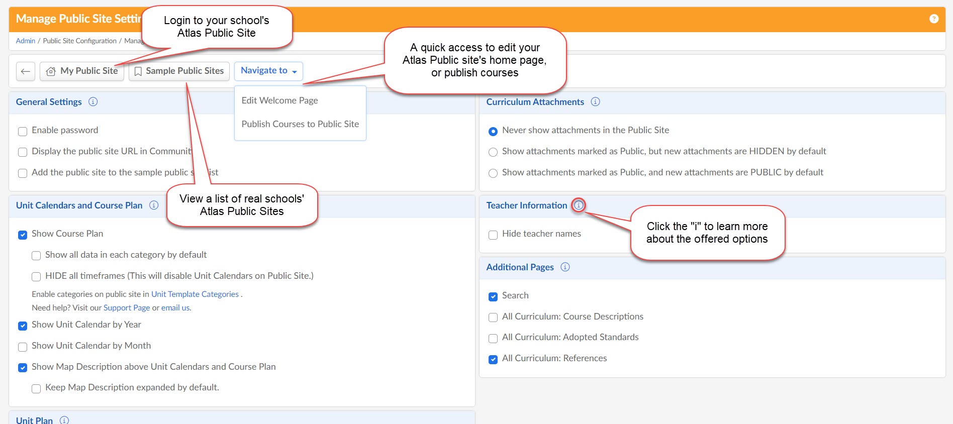This screenshot has height=424, width=953.
Task: Go to Admin breadcrumb link
Action: click(26, 41)
